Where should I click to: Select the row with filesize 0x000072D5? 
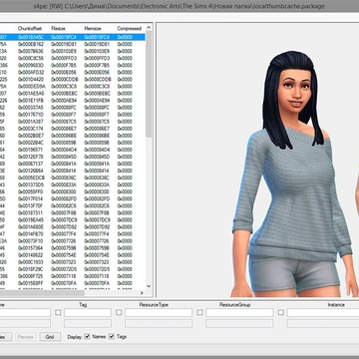click(73, 269)
